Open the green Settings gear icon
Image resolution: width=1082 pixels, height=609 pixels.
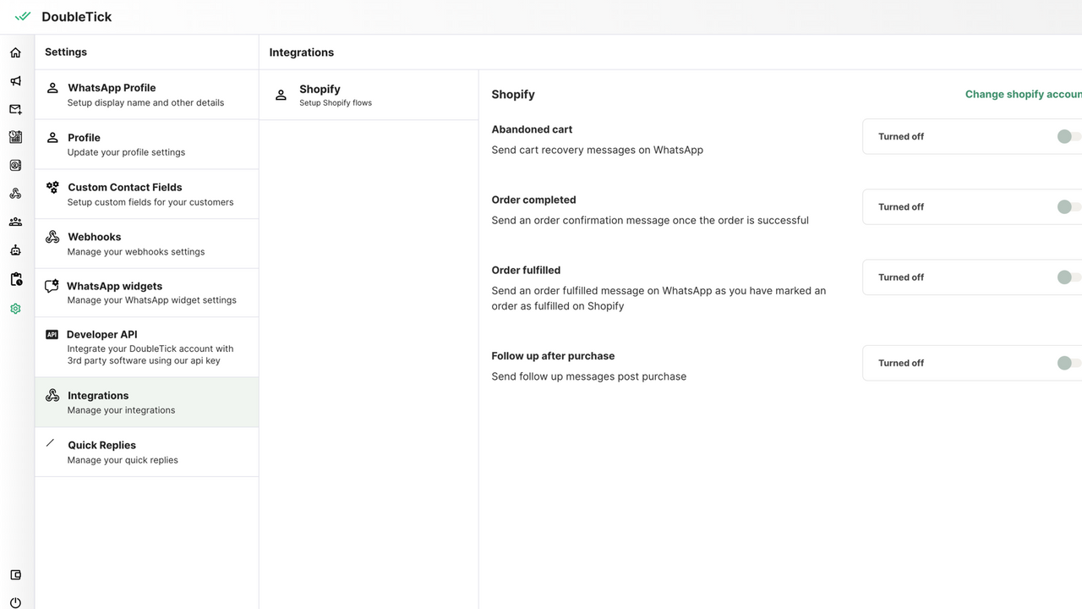[x=15, y=309]
